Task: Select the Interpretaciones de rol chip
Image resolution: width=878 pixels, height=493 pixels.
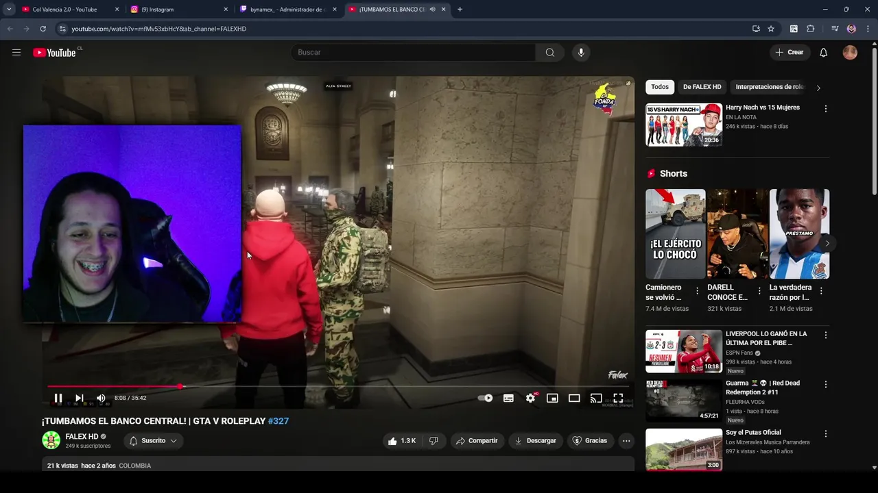Action: tap(769, 87)
